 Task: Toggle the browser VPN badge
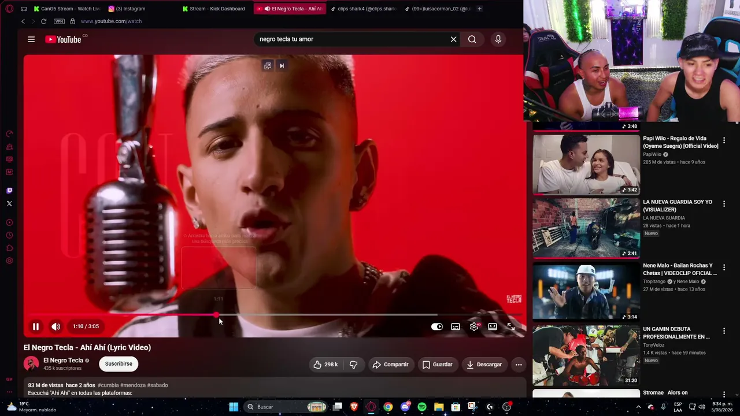click(x=59, y=21)
